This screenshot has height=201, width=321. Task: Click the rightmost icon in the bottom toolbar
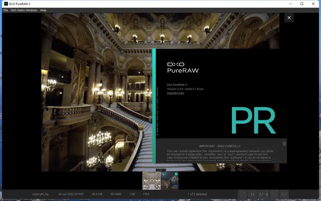click(x=284, y=194)
